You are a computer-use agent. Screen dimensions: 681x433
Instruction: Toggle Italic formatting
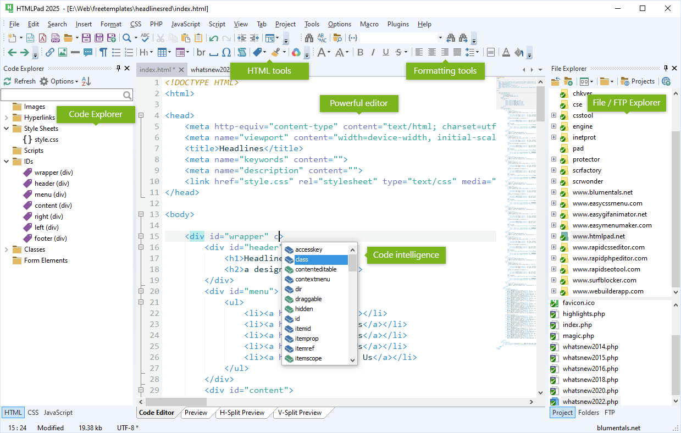pos(373,52)
